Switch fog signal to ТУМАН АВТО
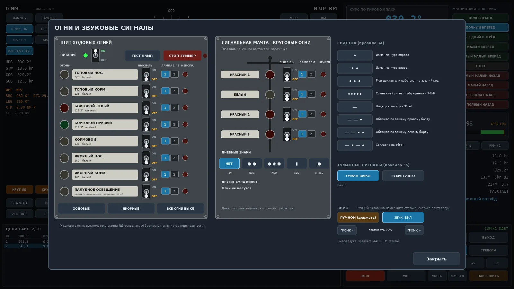This screenshot has height=289, width=514. [x=403, y=176]
